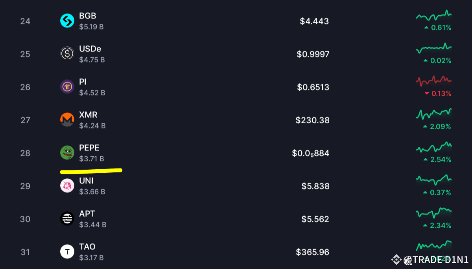Click the Uniswap UNI unicorn icon
Image resolution: width=472 pixels, height=269 pixels.
point(67,185)
